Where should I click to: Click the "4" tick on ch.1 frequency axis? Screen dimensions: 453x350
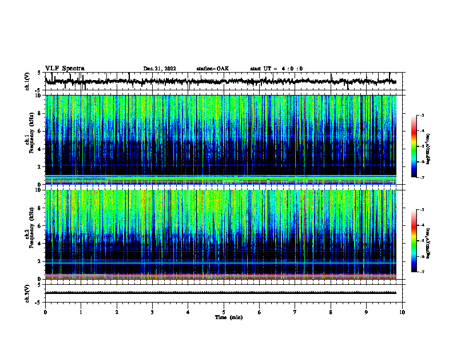(x=40, y=149)
